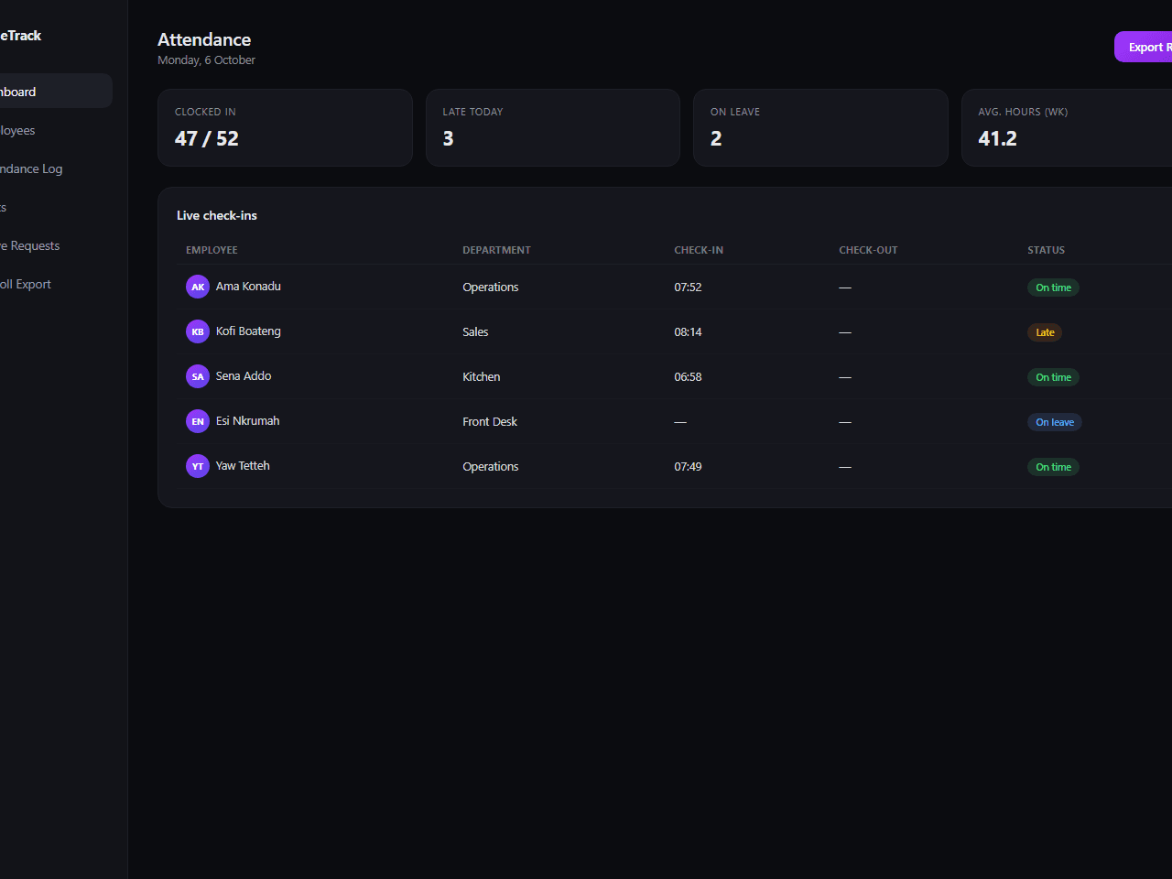Click the Status column header

pos(1046,250)
